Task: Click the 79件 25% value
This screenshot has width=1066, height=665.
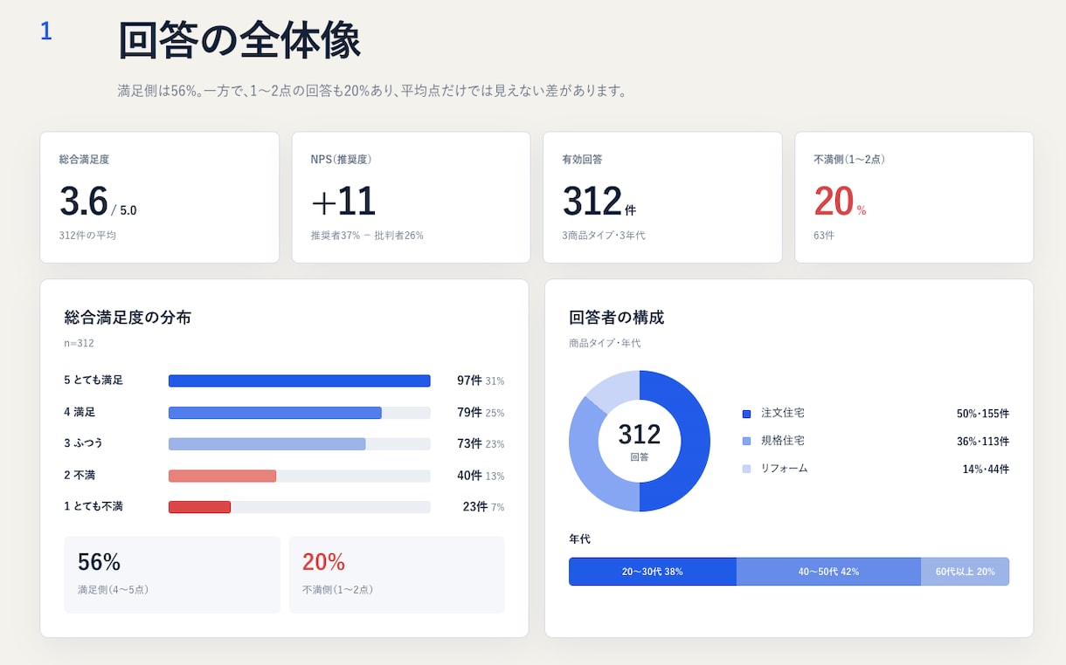Action: [481, 413]
